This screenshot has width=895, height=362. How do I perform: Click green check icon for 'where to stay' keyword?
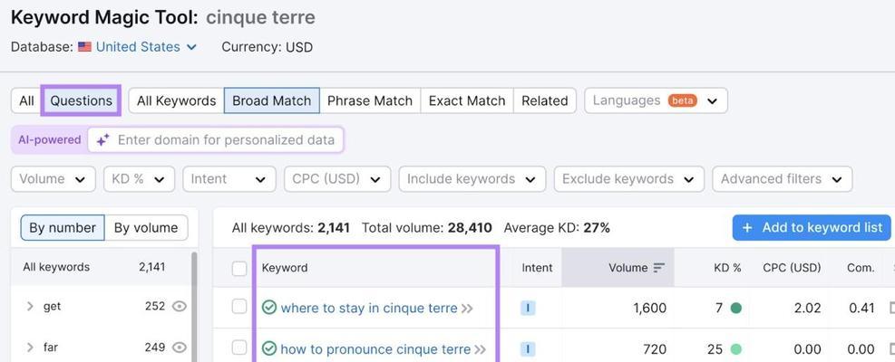point(268,308)
